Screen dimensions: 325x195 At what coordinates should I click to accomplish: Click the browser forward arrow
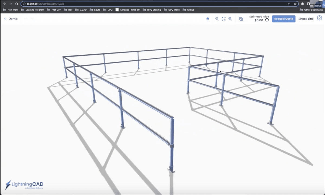(11, 4)
